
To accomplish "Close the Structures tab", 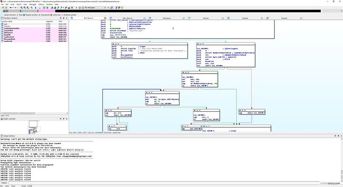I will (183, 18).
